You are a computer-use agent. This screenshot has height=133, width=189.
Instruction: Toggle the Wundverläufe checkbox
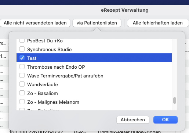tap(22, 84)
